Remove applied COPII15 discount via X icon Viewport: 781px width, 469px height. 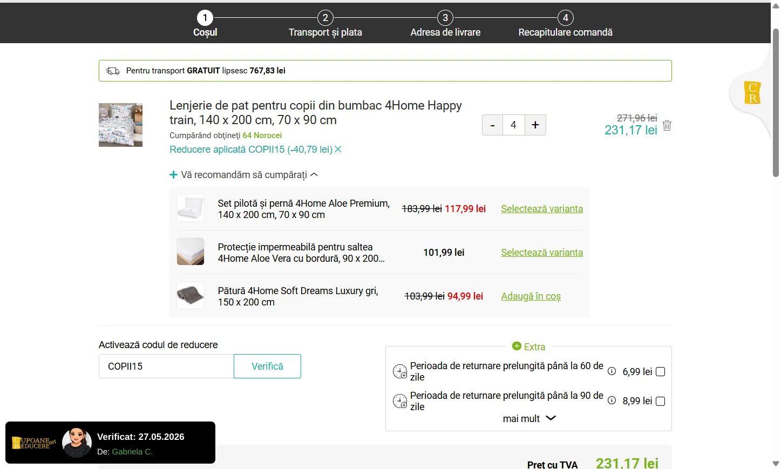[x=338, y=149]
